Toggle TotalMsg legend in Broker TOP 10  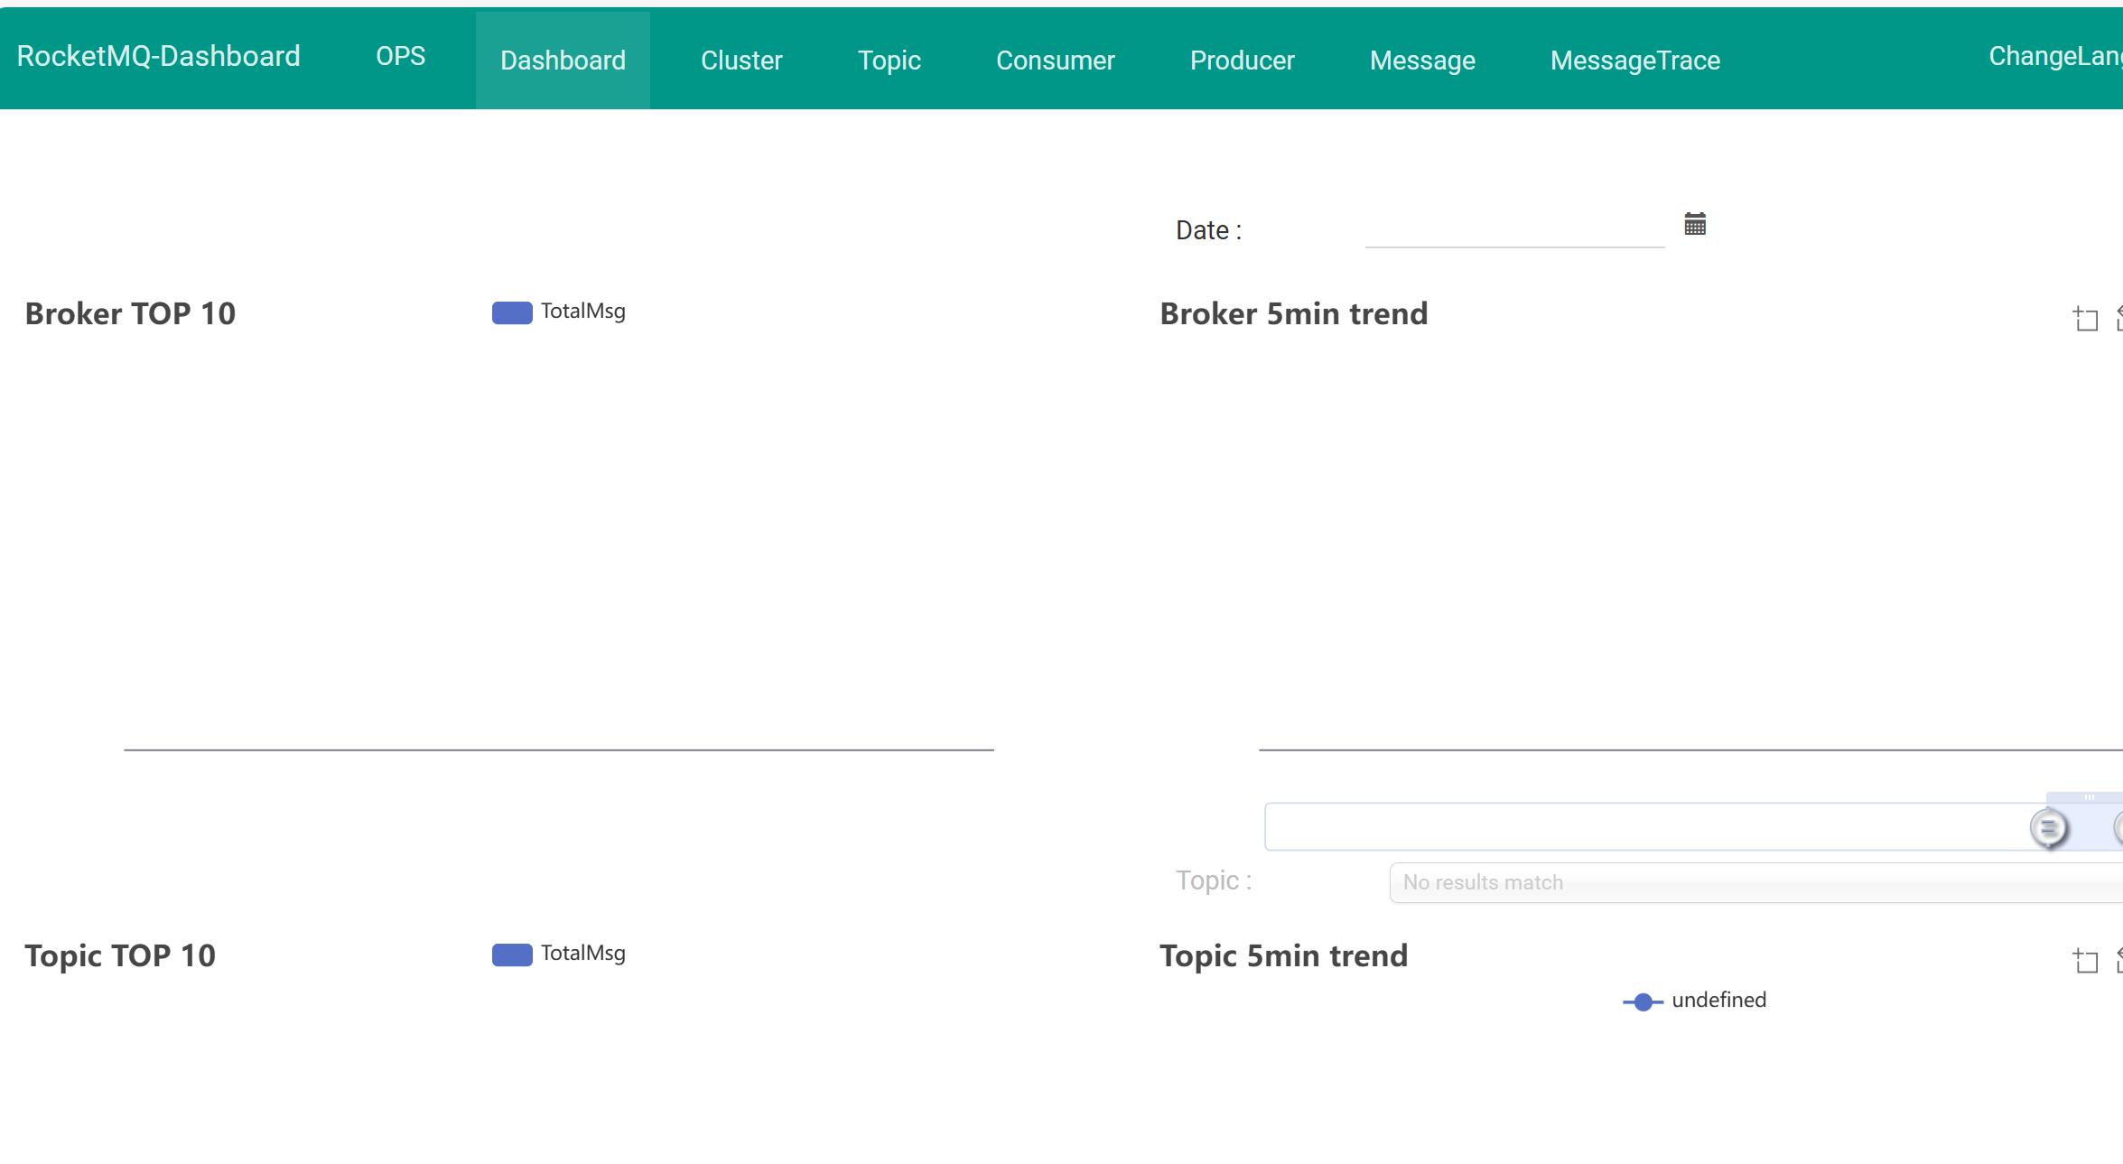coord(558,312)
